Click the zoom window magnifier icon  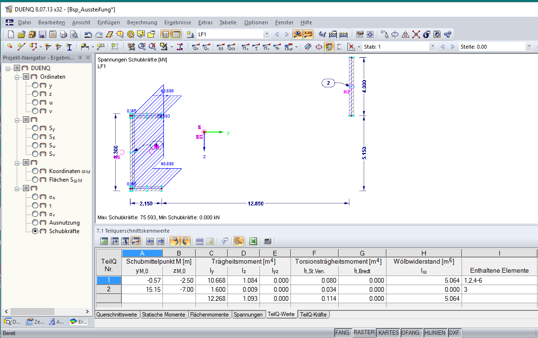click(x=142, y=47)
